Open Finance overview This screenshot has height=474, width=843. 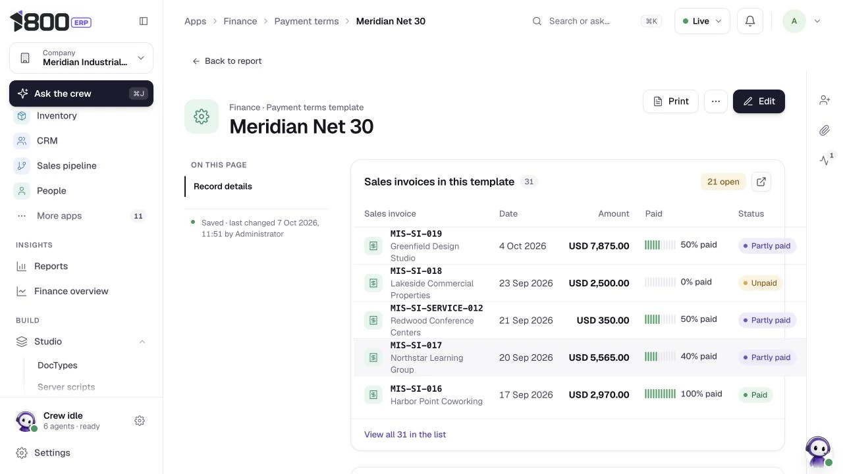point(81,291)
